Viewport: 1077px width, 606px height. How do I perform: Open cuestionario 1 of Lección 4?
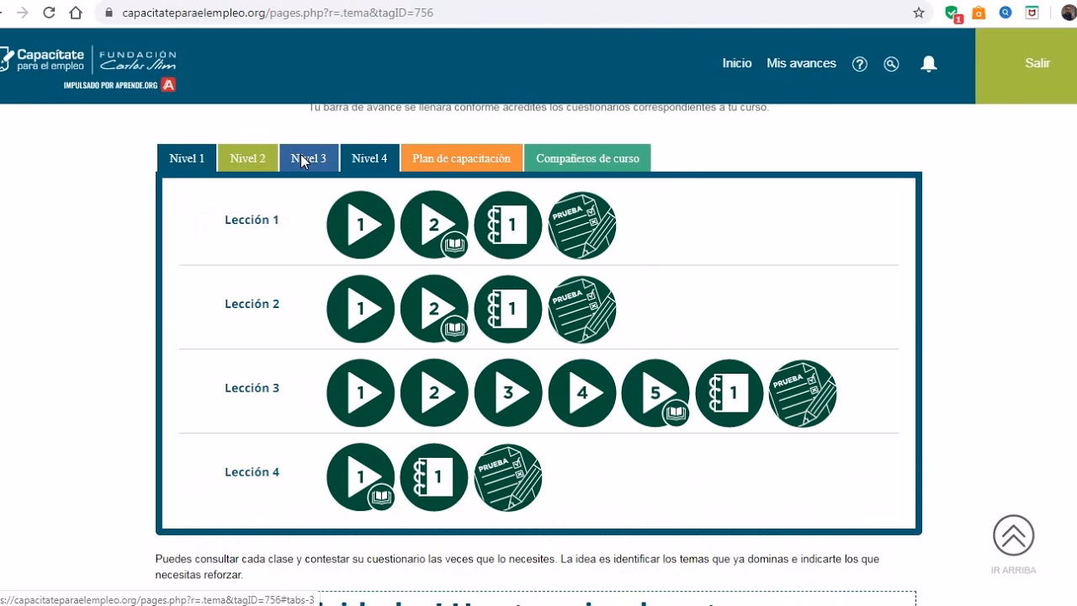click(434, 477)
